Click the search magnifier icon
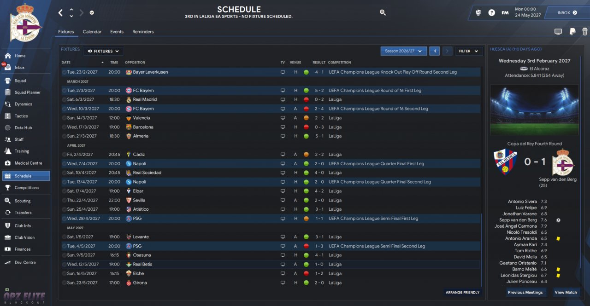 (383, 13)
